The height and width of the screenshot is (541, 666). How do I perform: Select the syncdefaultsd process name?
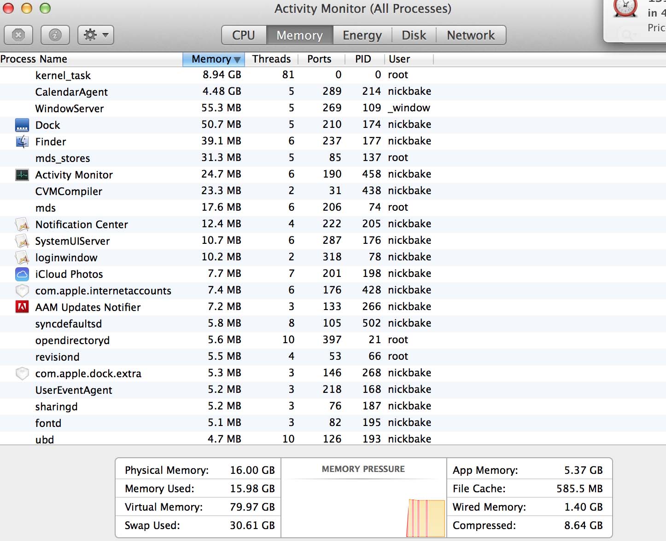click(x=69, y=324)
